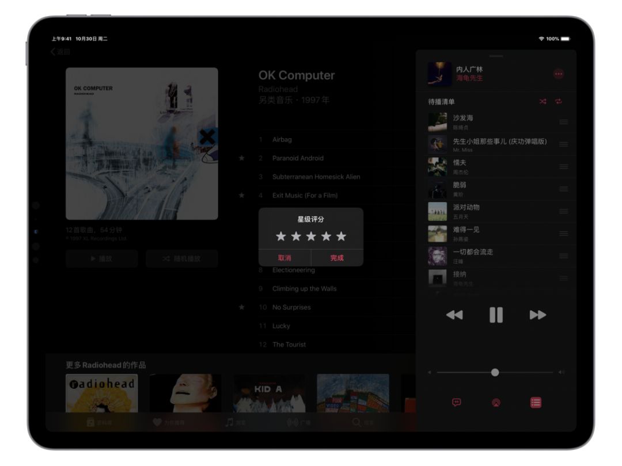Adjust the volume slider knob
Viewport: 622px width, 466px height.
pyautogui.click(x=495, y=372)
